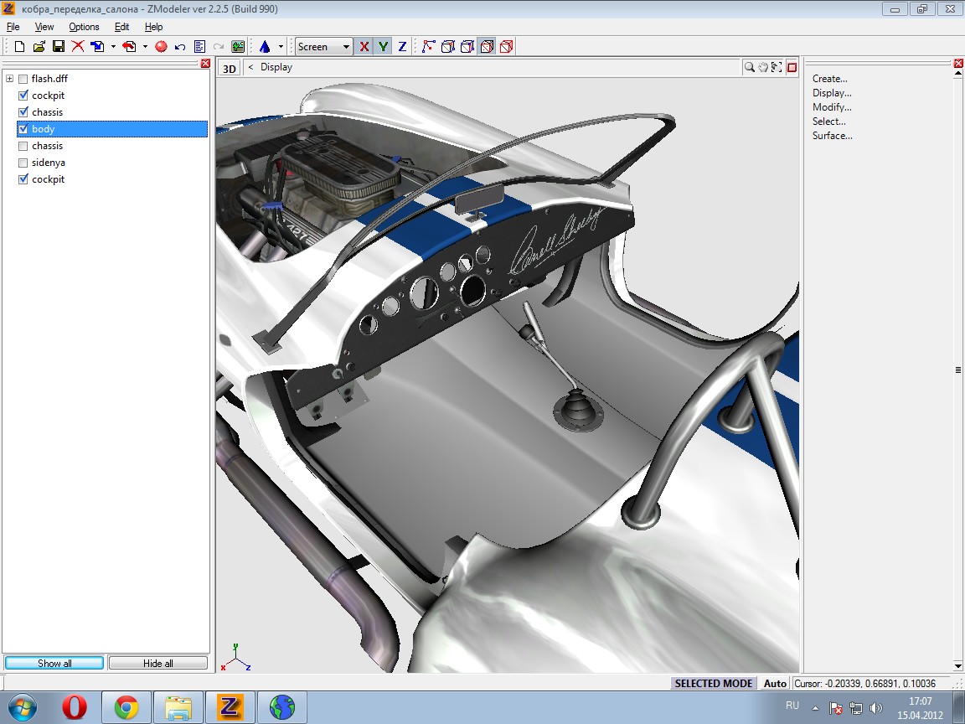This screenshot has height=724, width=965.
Task: Enable the red cube object level icon
Action: tap(506, 47)
